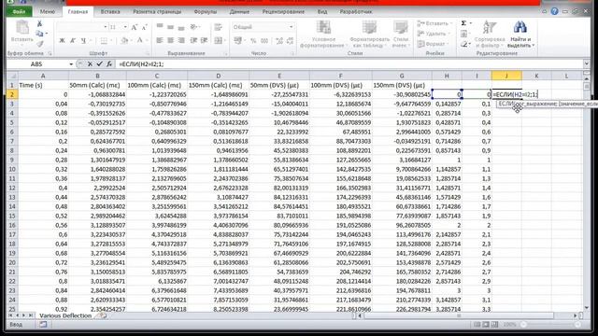This screenshot has width=598, height=336.
Task: Click the Fill icon below AutoSum
Action: 464,34
